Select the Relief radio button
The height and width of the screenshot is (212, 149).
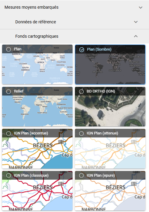pyautogui.click(x=8, y=92)
